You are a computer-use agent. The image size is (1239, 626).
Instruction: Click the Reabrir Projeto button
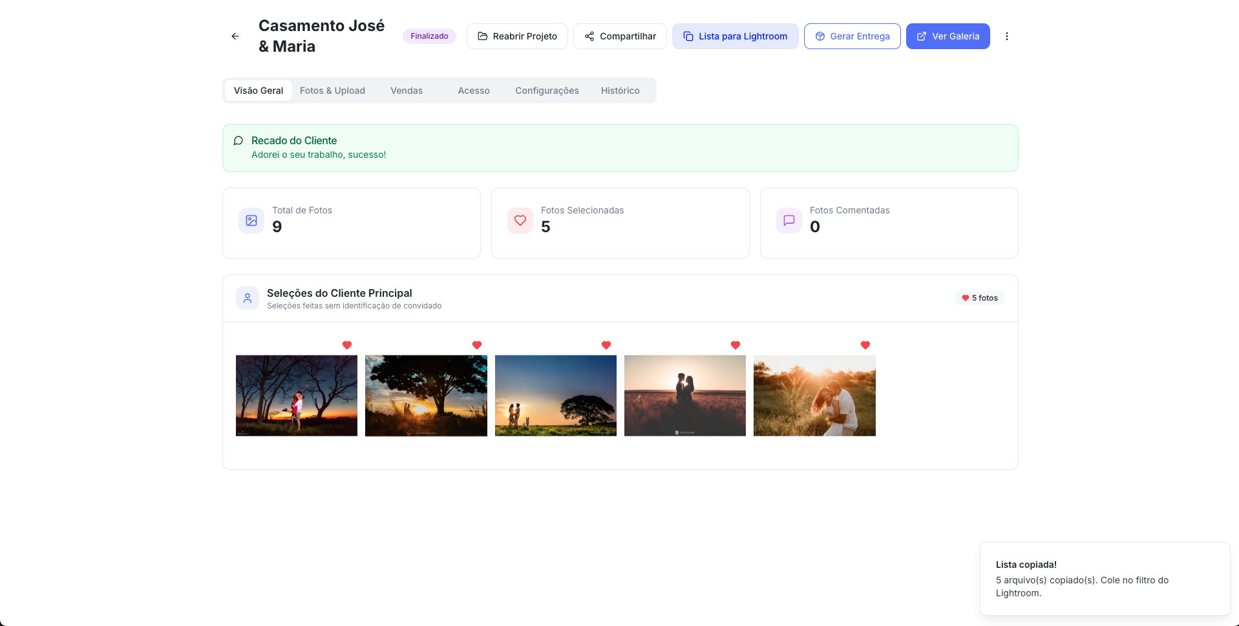tap(517, 36)
